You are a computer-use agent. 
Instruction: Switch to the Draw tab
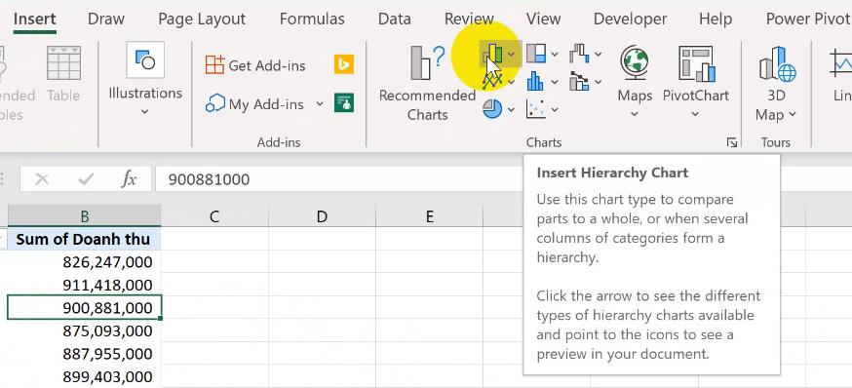(106, 19)
